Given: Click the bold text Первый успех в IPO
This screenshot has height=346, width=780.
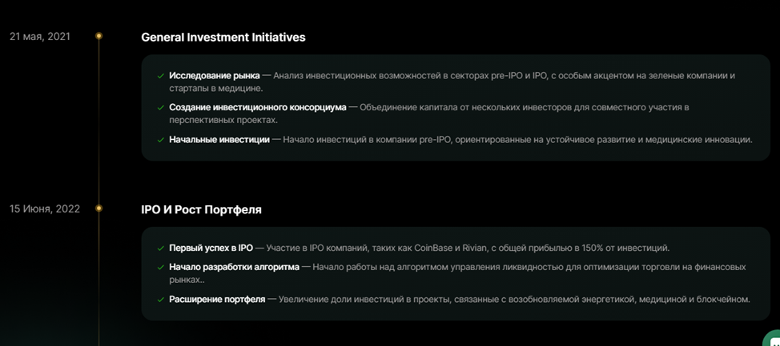Looking at the screenshot, I should click(x=211, y=249).
